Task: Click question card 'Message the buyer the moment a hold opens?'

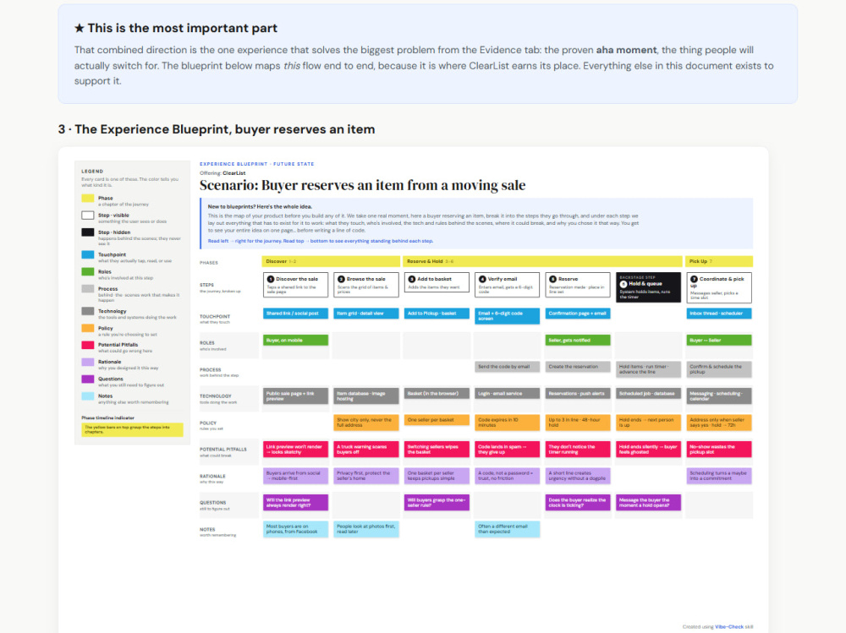Action: pos(649,503)
